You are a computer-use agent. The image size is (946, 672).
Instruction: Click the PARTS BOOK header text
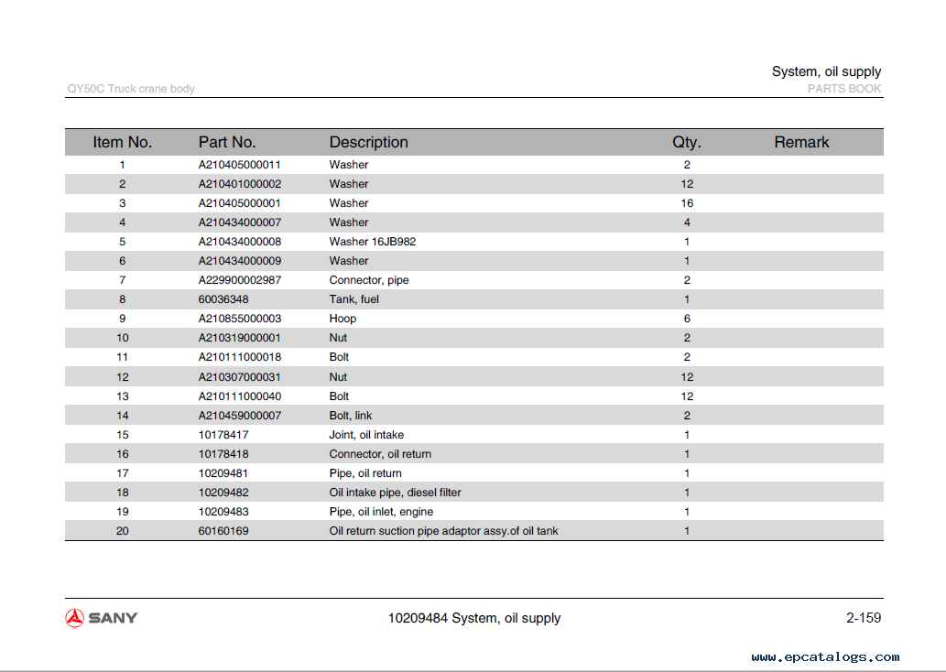pyautogui.click(x=843, y=89)
